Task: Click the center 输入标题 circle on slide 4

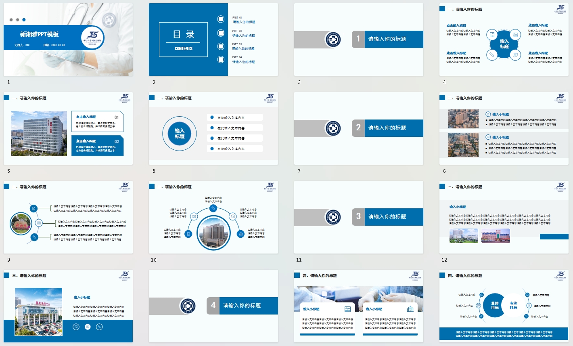Action: 504,44
